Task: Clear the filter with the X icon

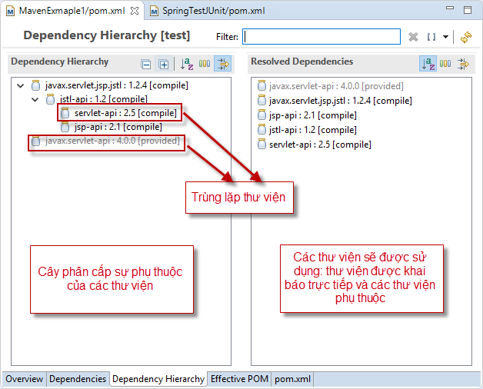Action: click(x=413, y=37)
